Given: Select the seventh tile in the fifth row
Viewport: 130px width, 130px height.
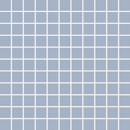Looking at the screenshot, I should 77,53.
